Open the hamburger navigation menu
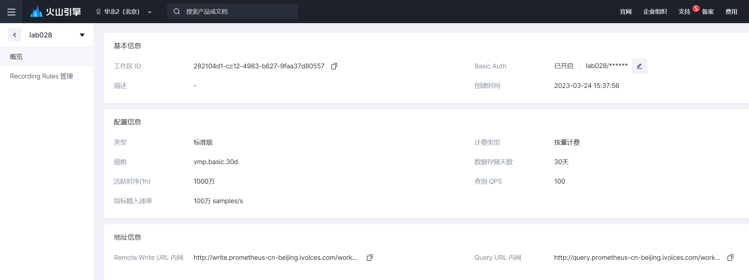Viewport: 749px width, 280px height. pyautogui.click(x=11, y=12)
